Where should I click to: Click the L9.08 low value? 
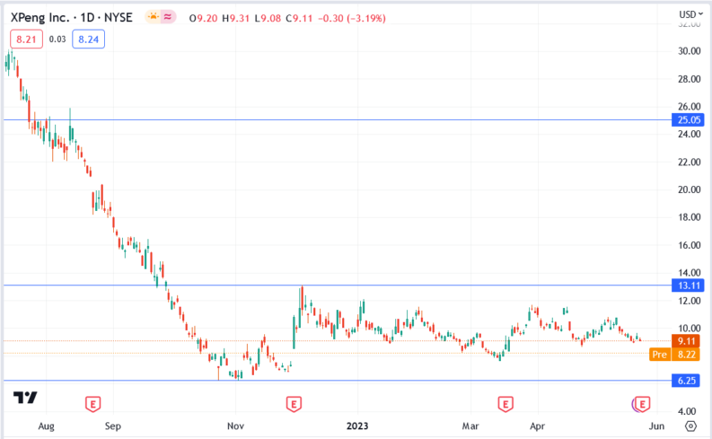(268, 19)
